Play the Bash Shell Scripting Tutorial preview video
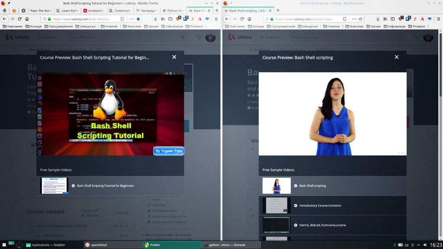Image resolution: width=443 pixels, height=249 pixels. 110,114
